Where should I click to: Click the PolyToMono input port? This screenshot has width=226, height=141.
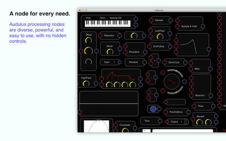click(166, 112)
